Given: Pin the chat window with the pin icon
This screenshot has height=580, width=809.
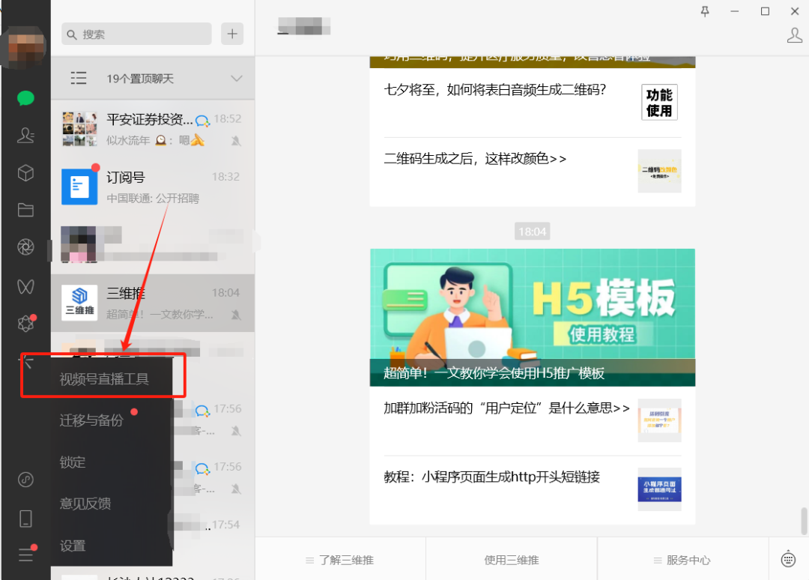Looking at the screenshot, I should click(x=705, y=11).
